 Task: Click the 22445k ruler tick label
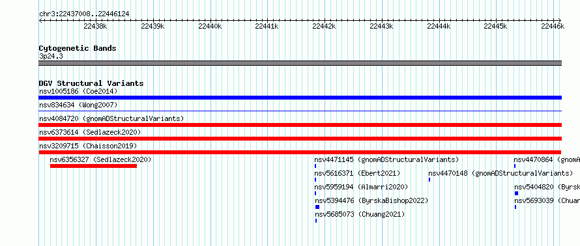pos(496,26)
